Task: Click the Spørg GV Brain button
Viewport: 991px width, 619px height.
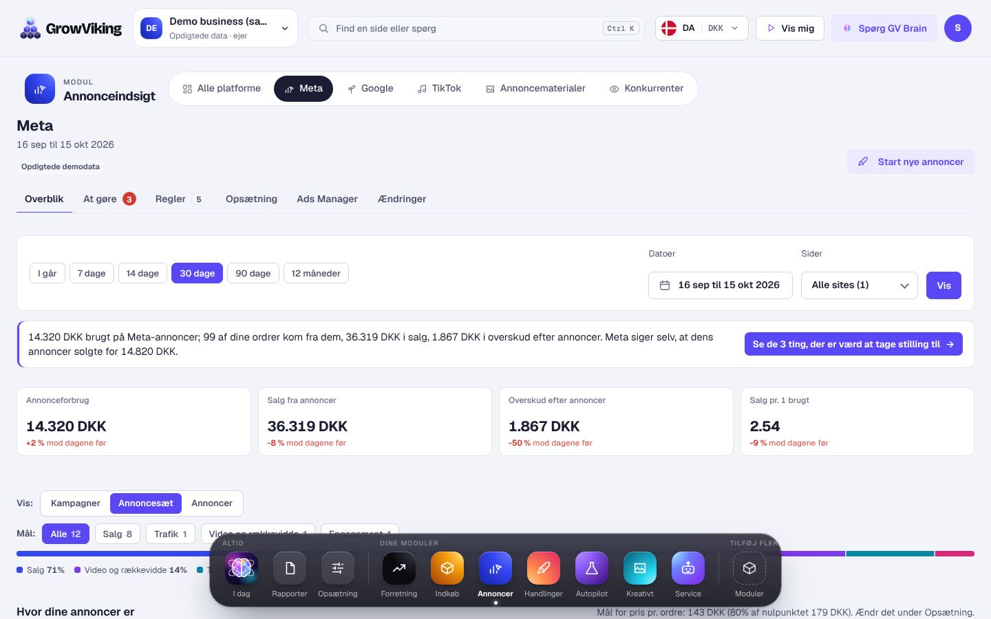Action: pos(884,28)
